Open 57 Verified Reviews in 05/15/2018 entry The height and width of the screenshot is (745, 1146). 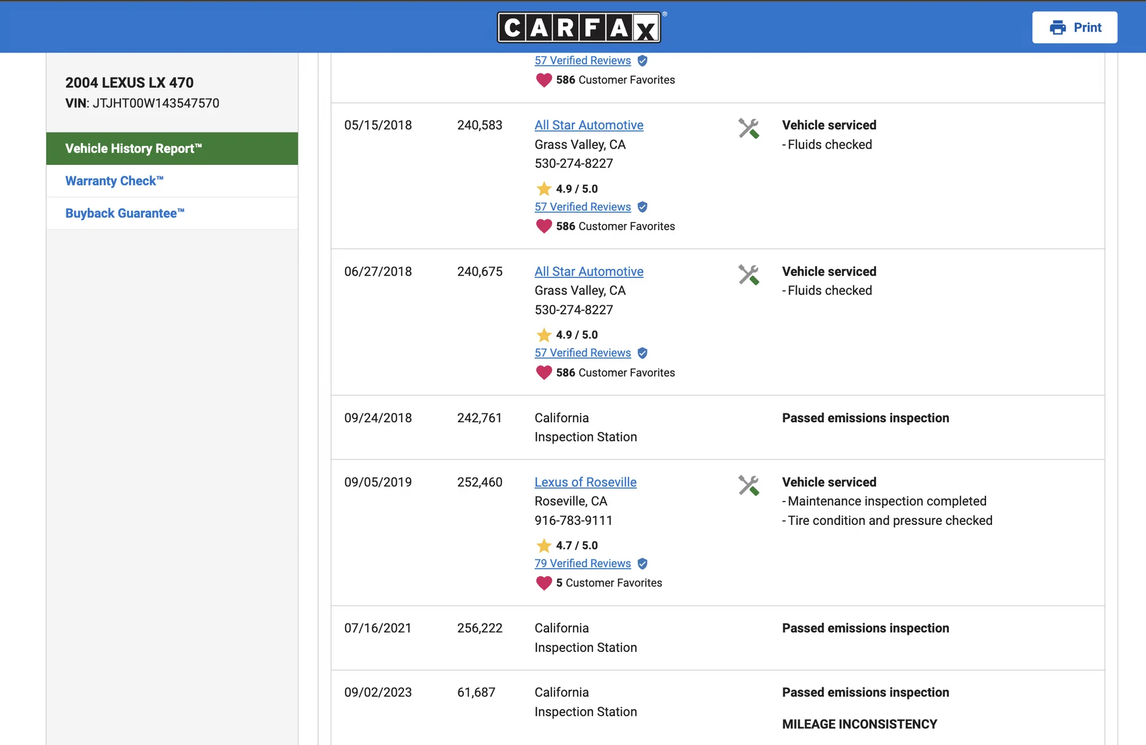pyautogui.click(x=583, y=206)
